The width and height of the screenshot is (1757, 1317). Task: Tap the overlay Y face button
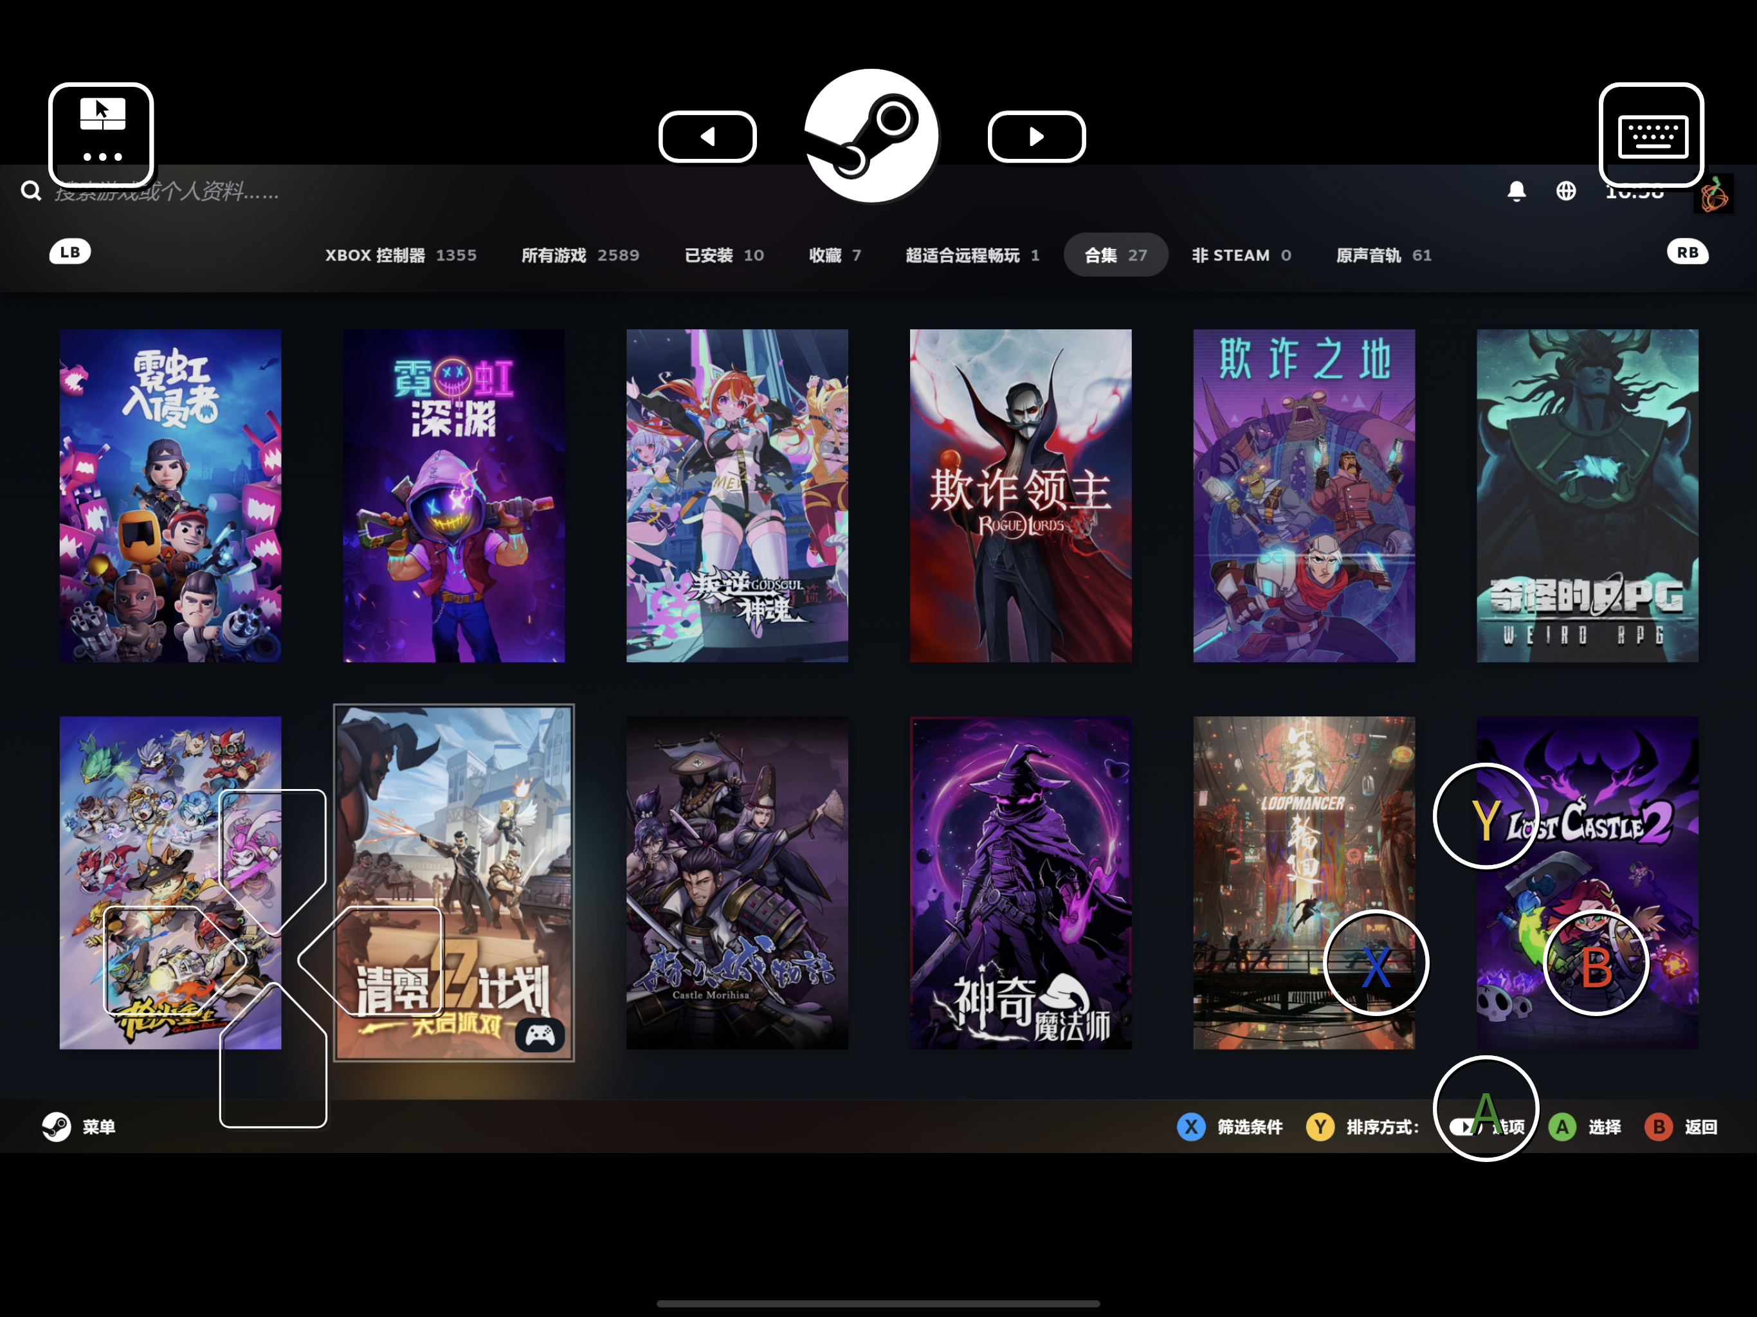click(1486, 817)
